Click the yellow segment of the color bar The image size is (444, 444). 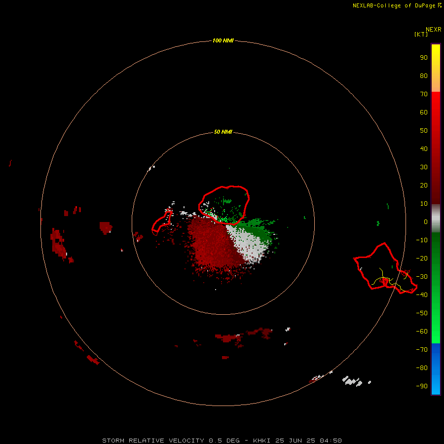tap(436, 68)
